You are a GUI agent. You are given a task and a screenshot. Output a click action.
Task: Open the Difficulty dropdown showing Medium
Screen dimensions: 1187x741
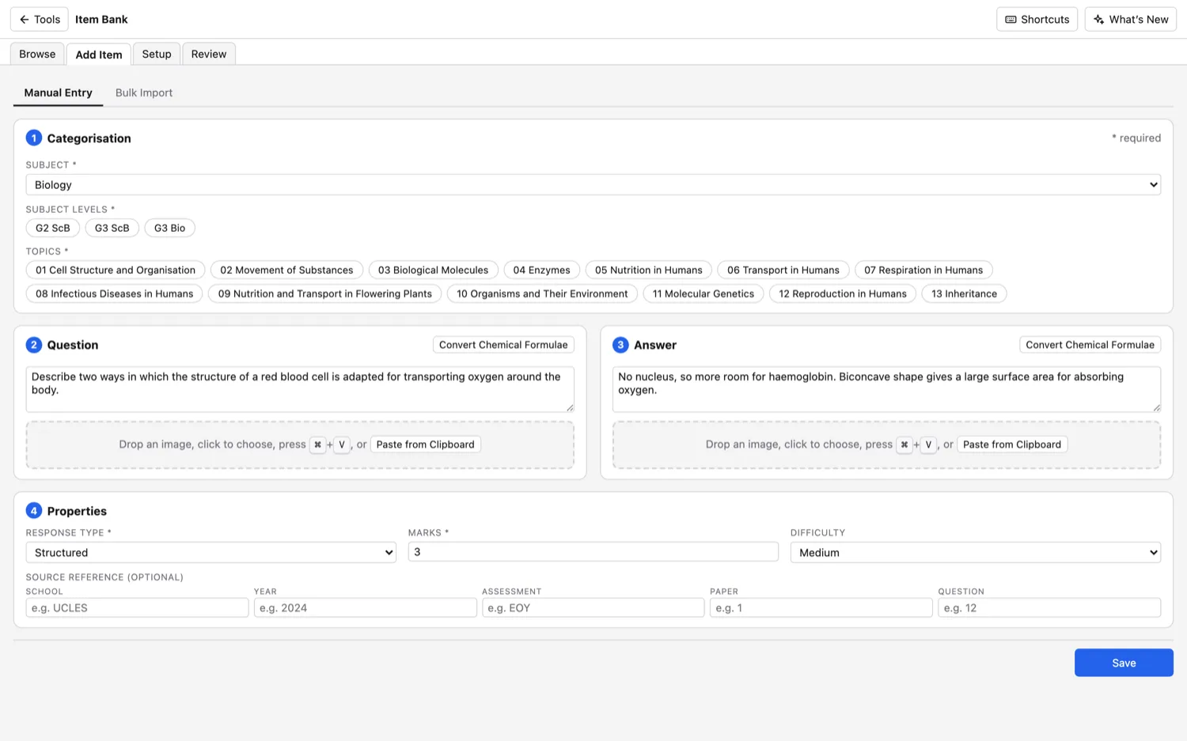pyautogui.click(x=976, y=552)
